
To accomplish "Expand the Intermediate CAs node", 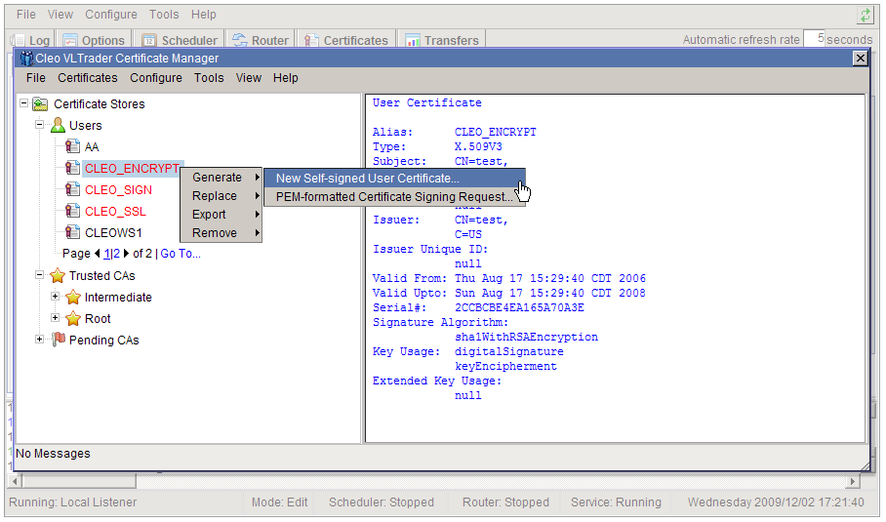I will pyautogui.click(x=56, y=297).
